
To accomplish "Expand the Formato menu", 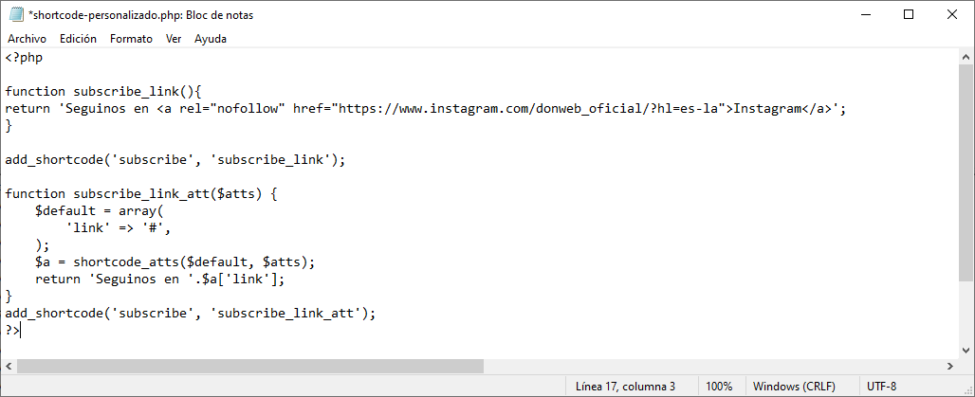I will [131, 39].
